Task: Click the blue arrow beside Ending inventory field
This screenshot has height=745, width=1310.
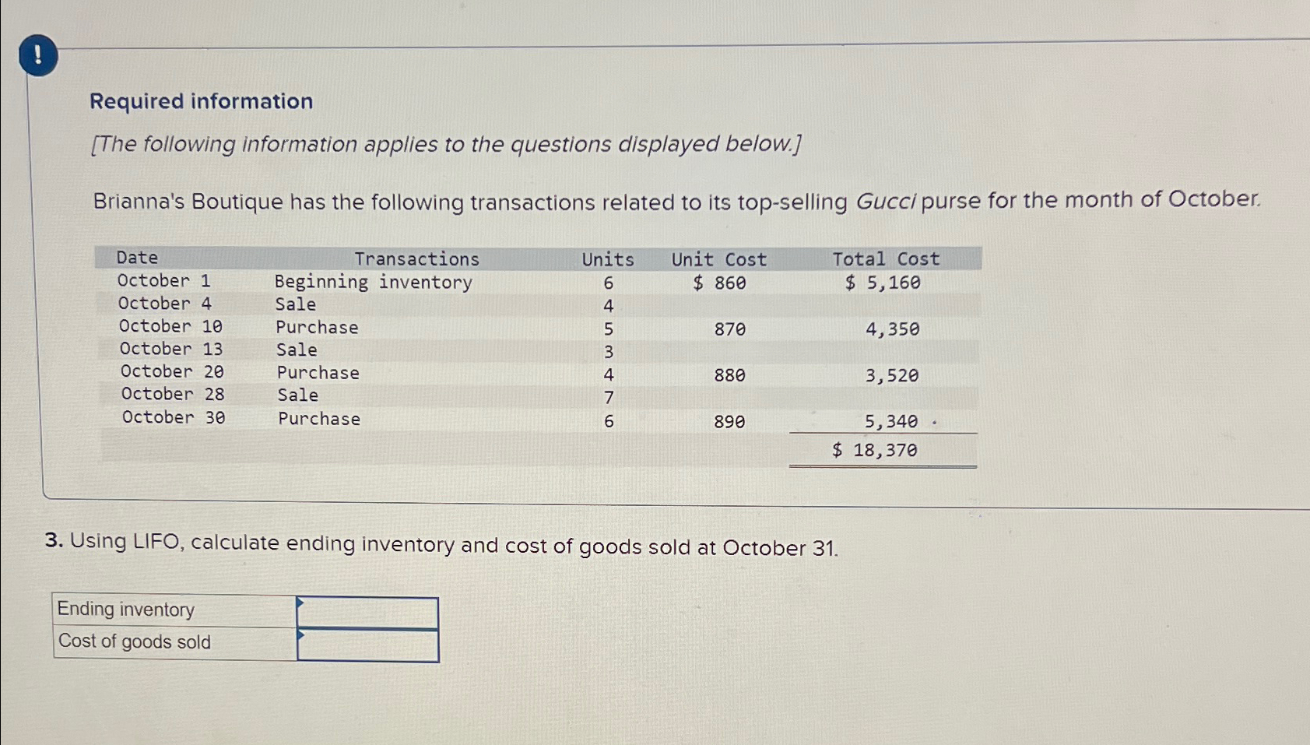Action: [300, 604]
